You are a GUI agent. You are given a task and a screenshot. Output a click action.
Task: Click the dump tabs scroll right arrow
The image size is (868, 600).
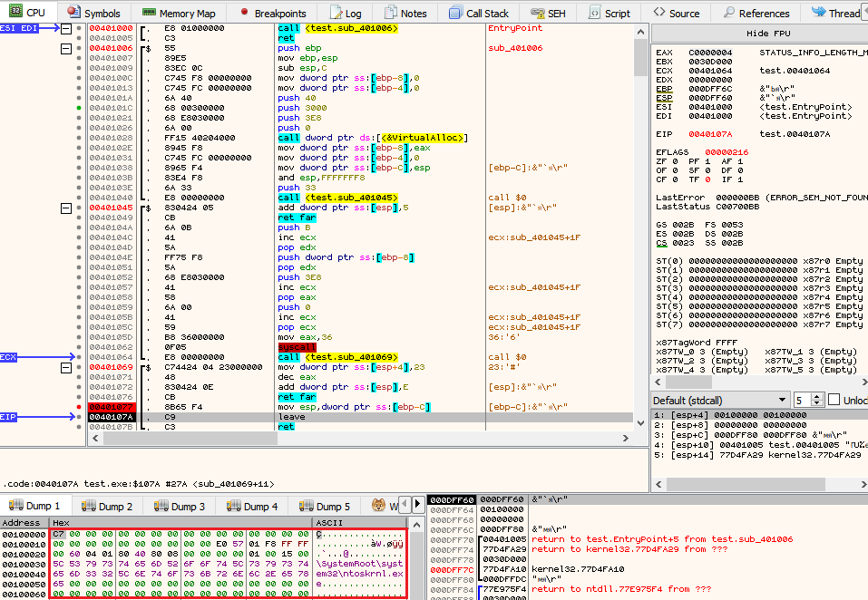pos(416,506)
